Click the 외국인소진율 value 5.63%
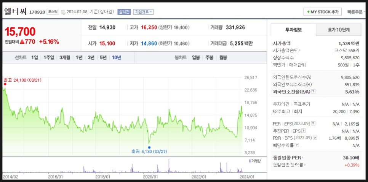This screenshot has height=182, width=368. point(352,92)
